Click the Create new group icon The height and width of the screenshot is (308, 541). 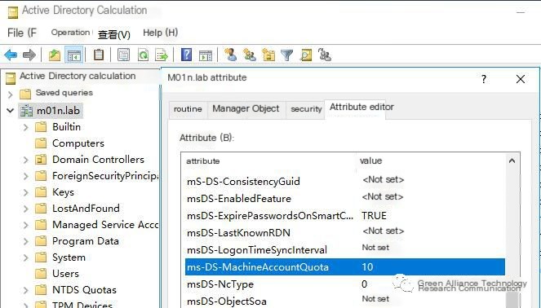(x=250, y=55)
